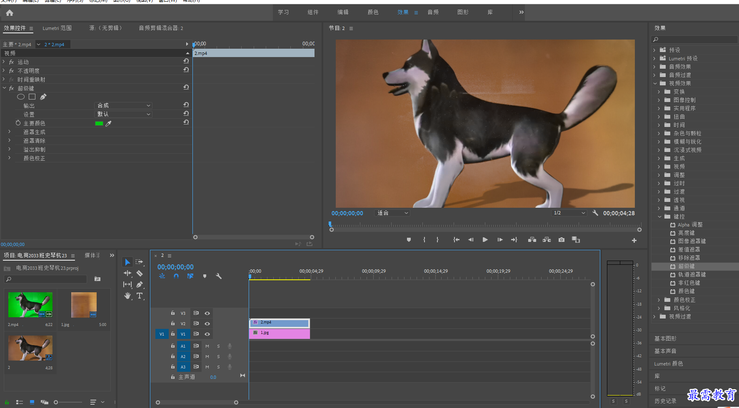Viewport: 739px width, 408px height.
Task: Show more workspaces overflow arrows
Action: point(521,12)
